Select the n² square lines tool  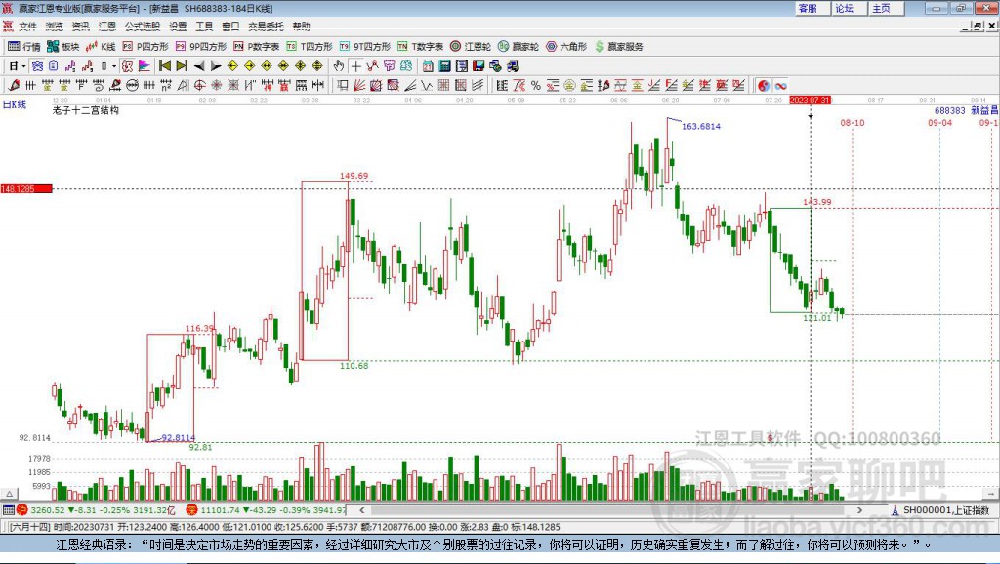click(166, 86)
